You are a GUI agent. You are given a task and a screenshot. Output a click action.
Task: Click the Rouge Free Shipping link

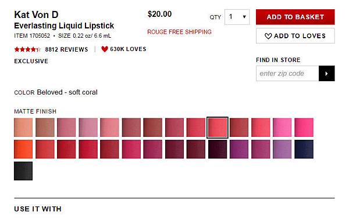click(x=179, y=32)
